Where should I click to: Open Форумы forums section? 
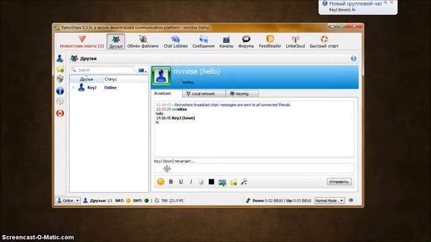[x=246, y=42]
